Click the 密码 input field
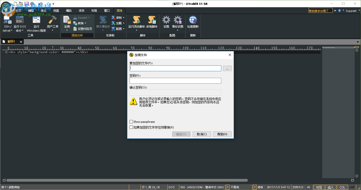Screen dimensions: 361x190 [x=175, y=80]
